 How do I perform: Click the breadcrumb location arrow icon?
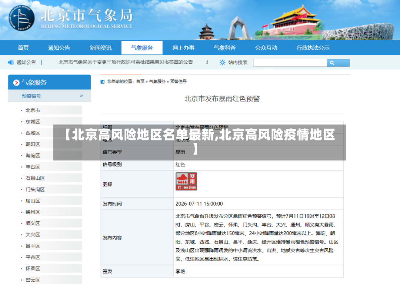coord(103,82)
